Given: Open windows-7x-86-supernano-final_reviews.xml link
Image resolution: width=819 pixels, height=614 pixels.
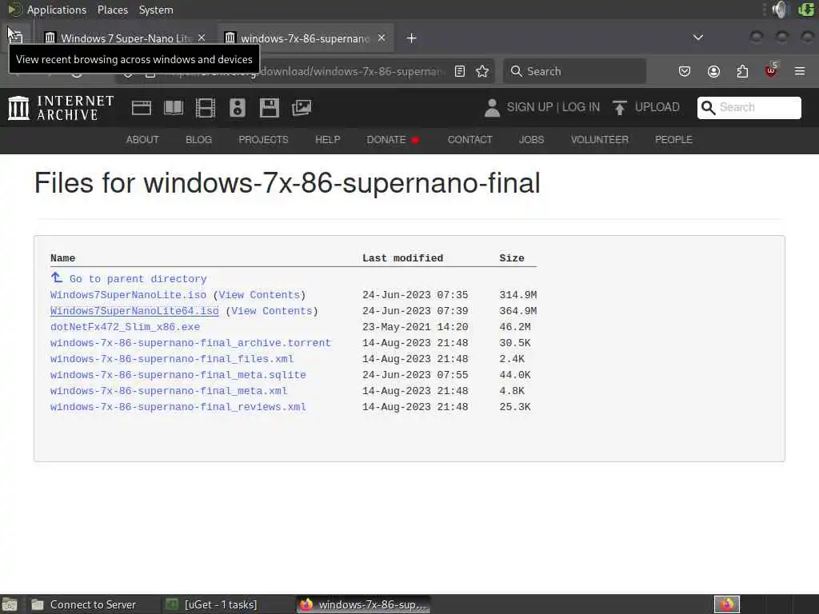Looking at the screenshot, I should (178, 407).
